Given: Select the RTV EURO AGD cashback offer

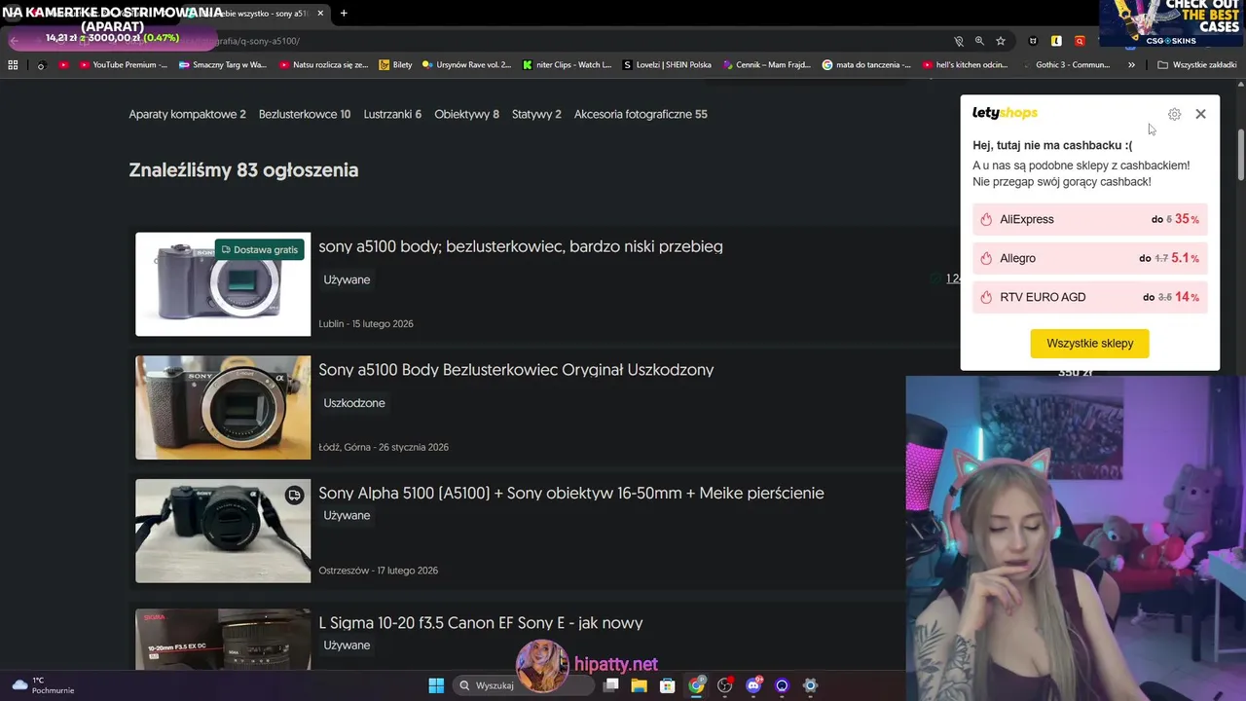Looking at the screenshot, I should point(1089,297).
